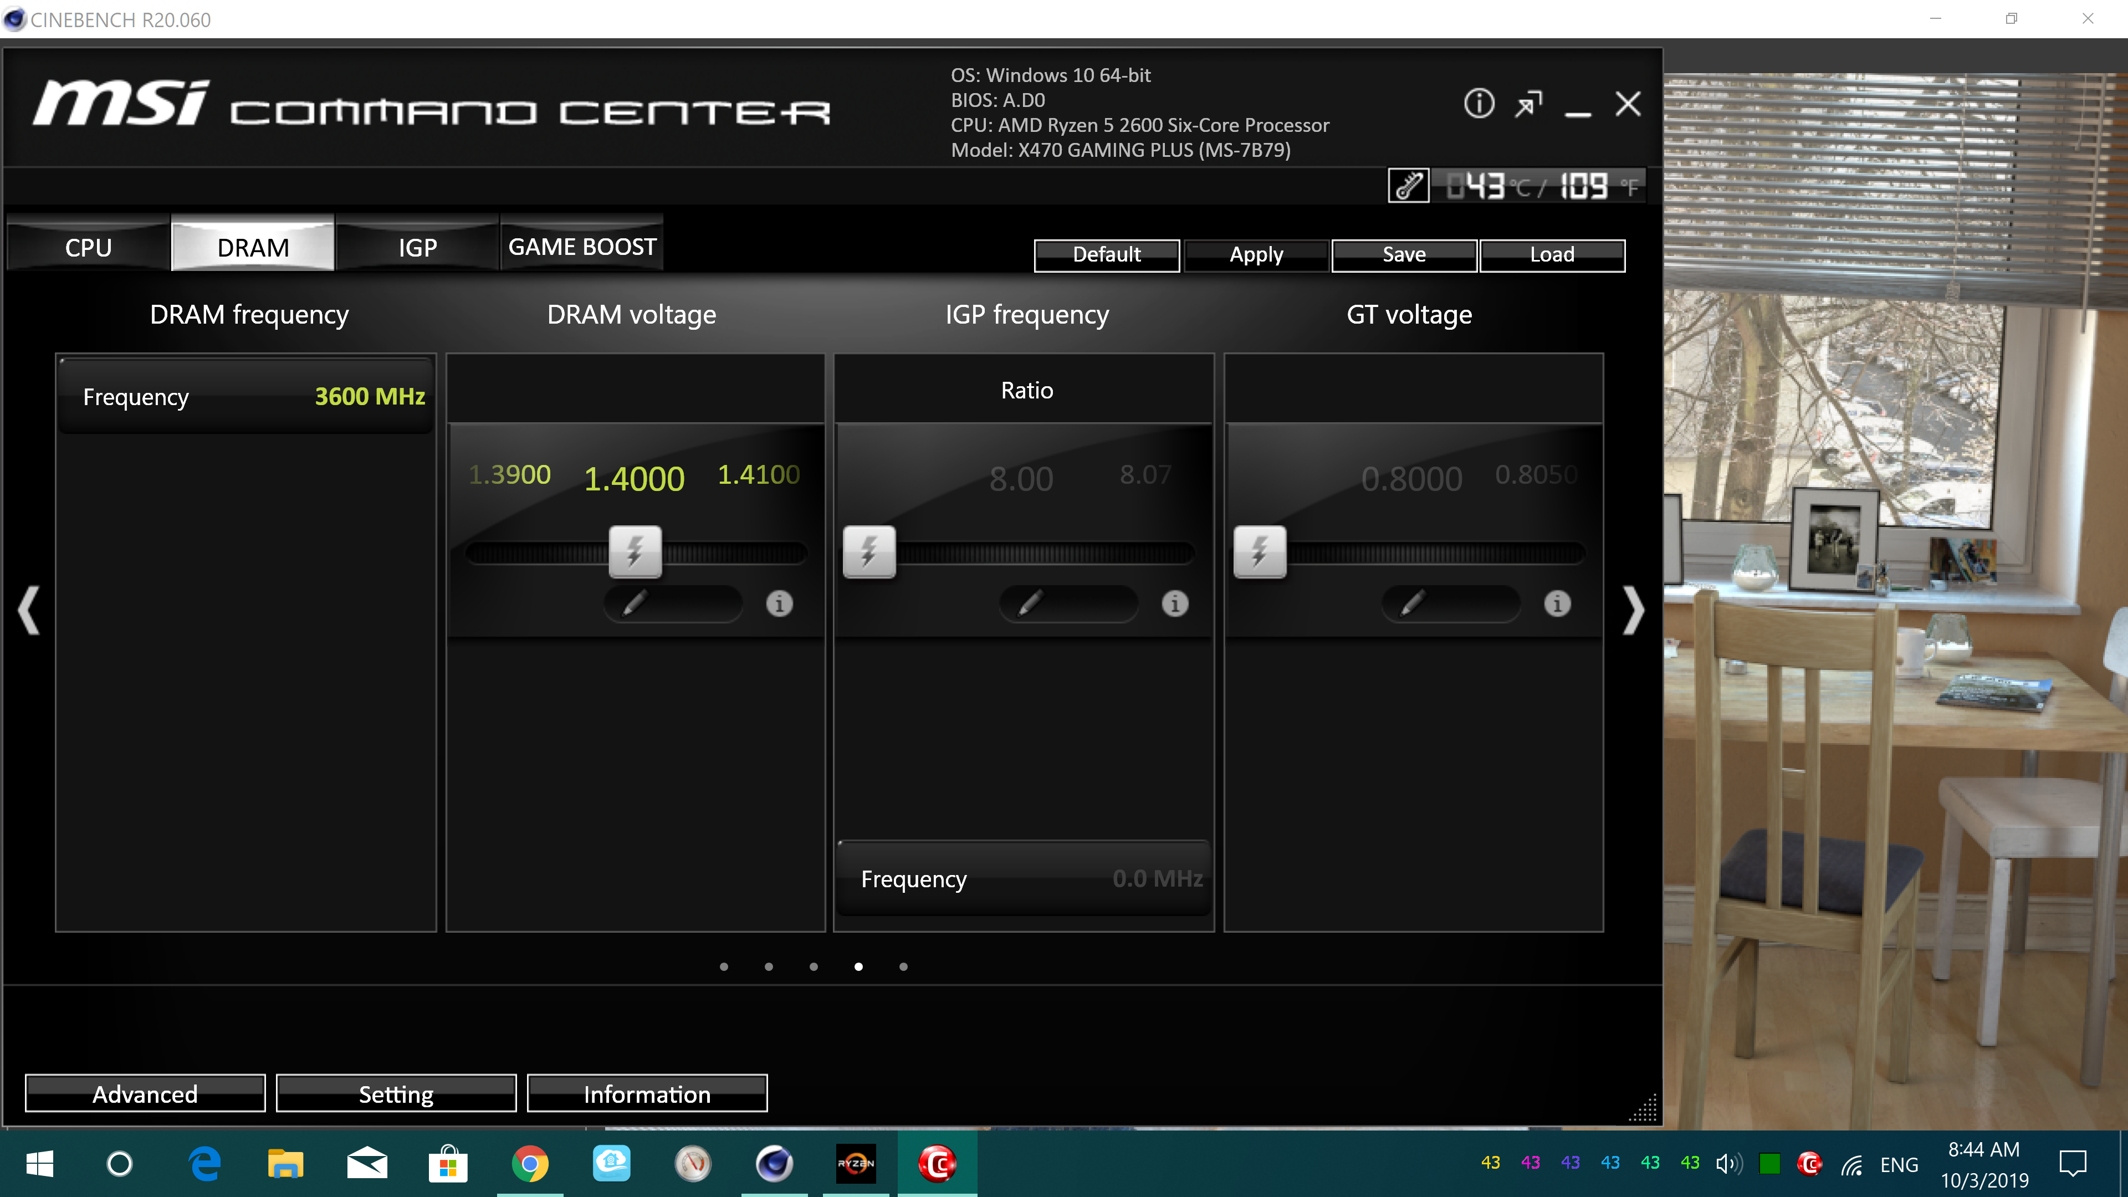Open the IGP tab
Image resolution: width=2128 pixels, height=1197 pixels.
417,246
